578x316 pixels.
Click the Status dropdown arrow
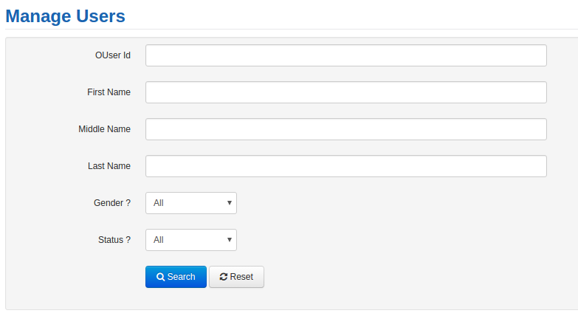point(230,240)
